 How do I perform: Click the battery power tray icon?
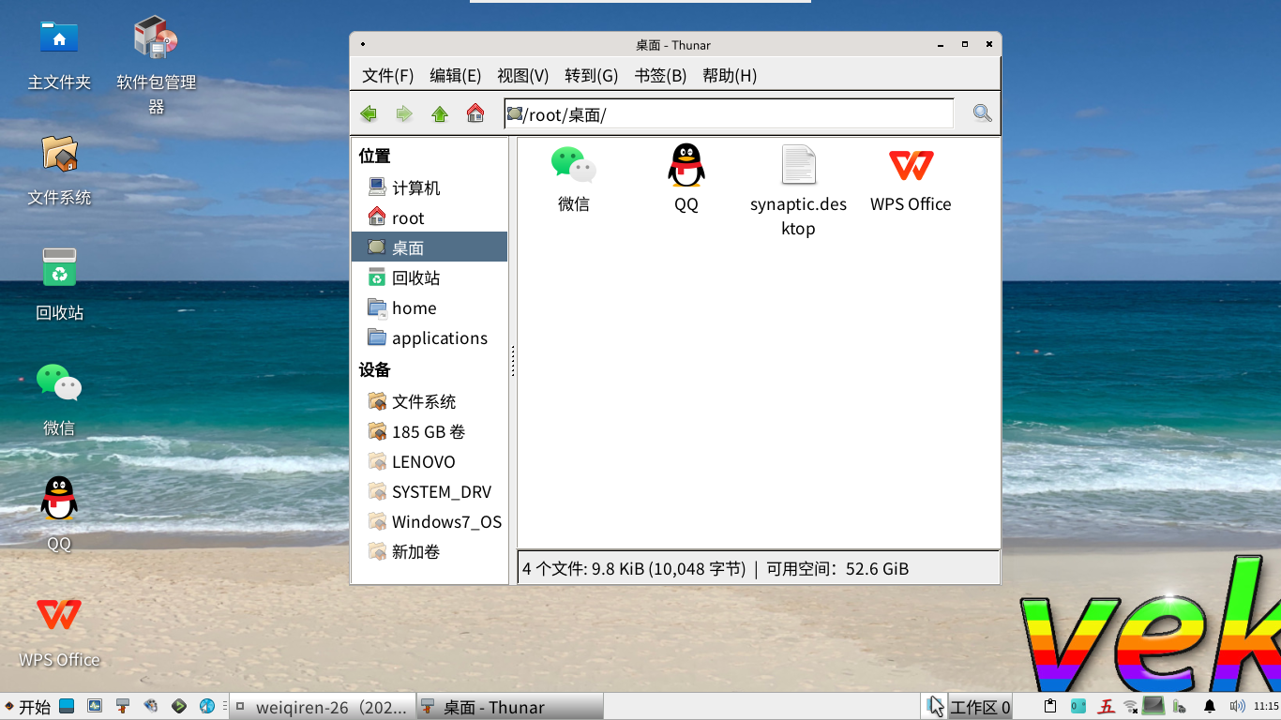(1180, 706)
